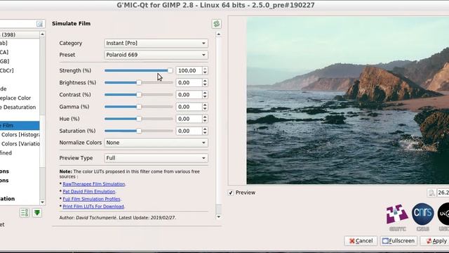The image size is (449, 253).
Task: Select the Desaturation filter entry
Action: tap(18, 108)
